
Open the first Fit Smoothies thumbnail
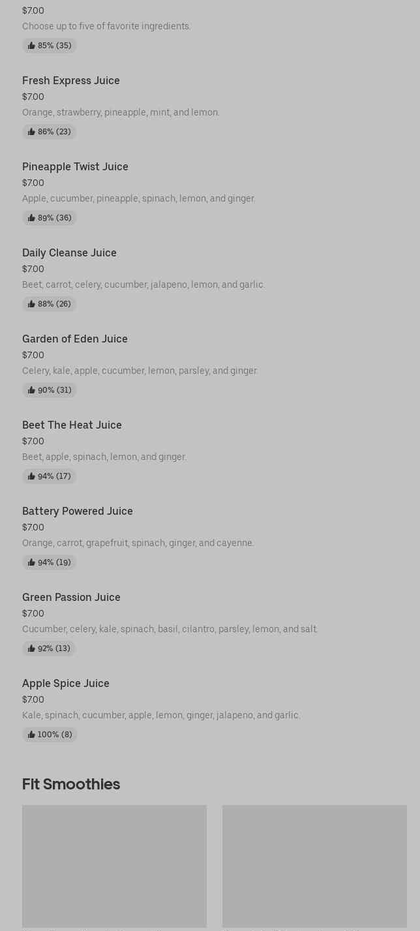point(114,866)
